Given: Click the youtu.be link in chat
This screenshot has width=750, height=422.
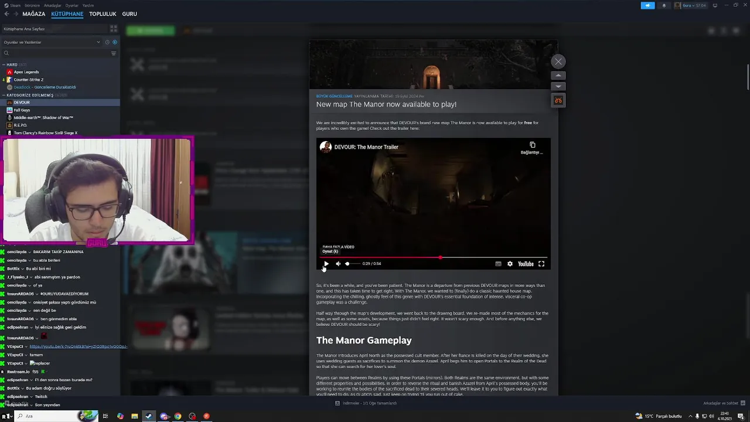Looking at the screenshot, I should 79,346.
